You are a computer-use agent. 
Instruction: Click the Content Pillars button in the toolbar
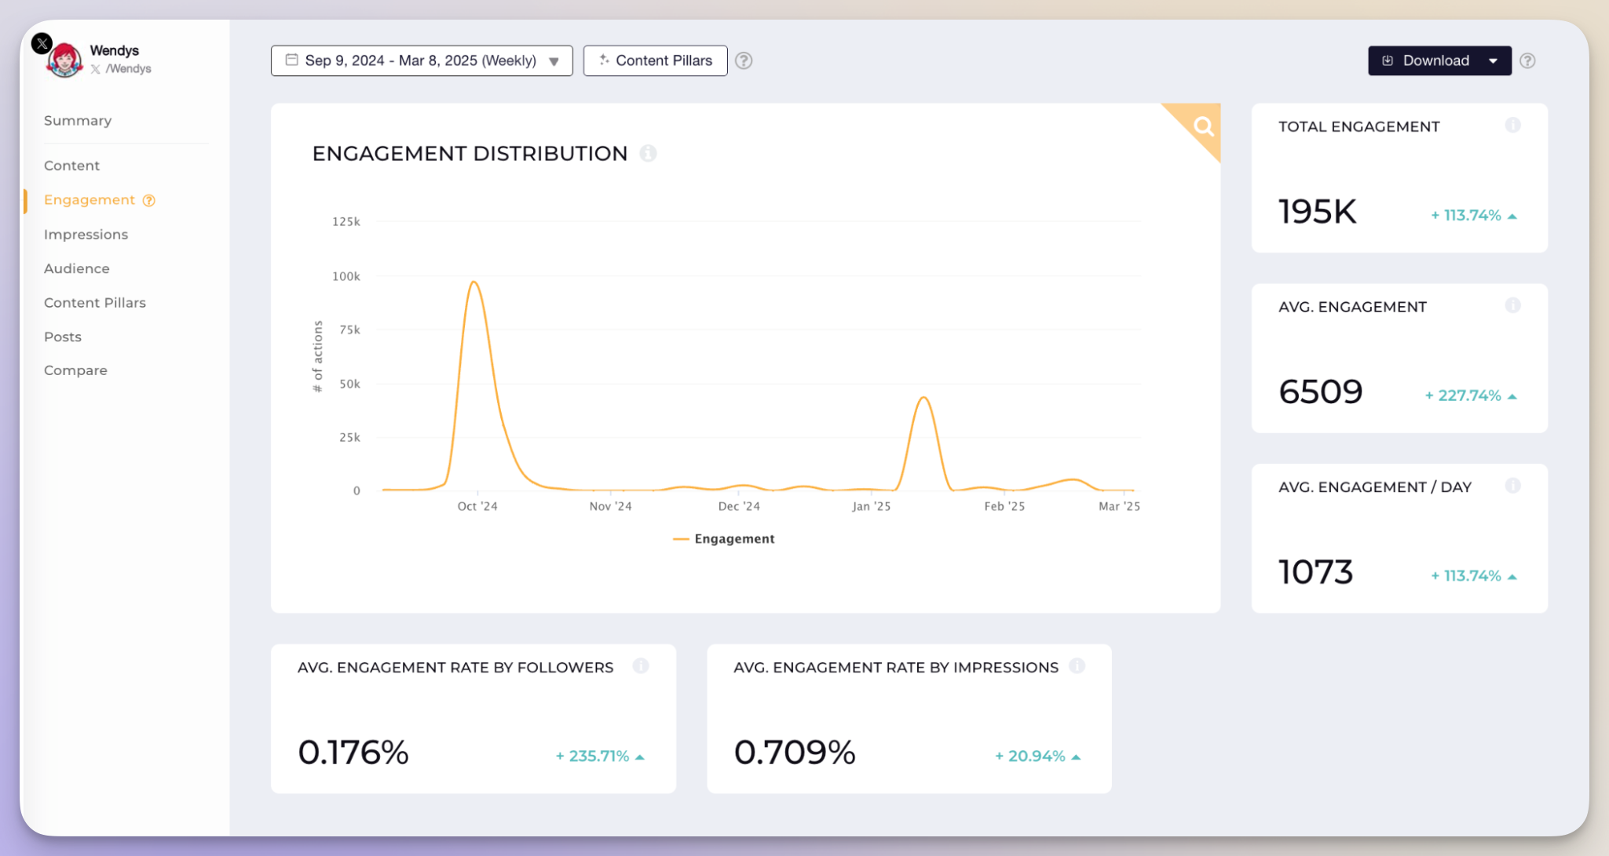tap(655, 60)
